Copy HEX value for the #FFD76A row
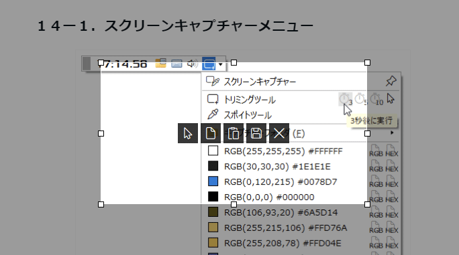 [392, 228]
